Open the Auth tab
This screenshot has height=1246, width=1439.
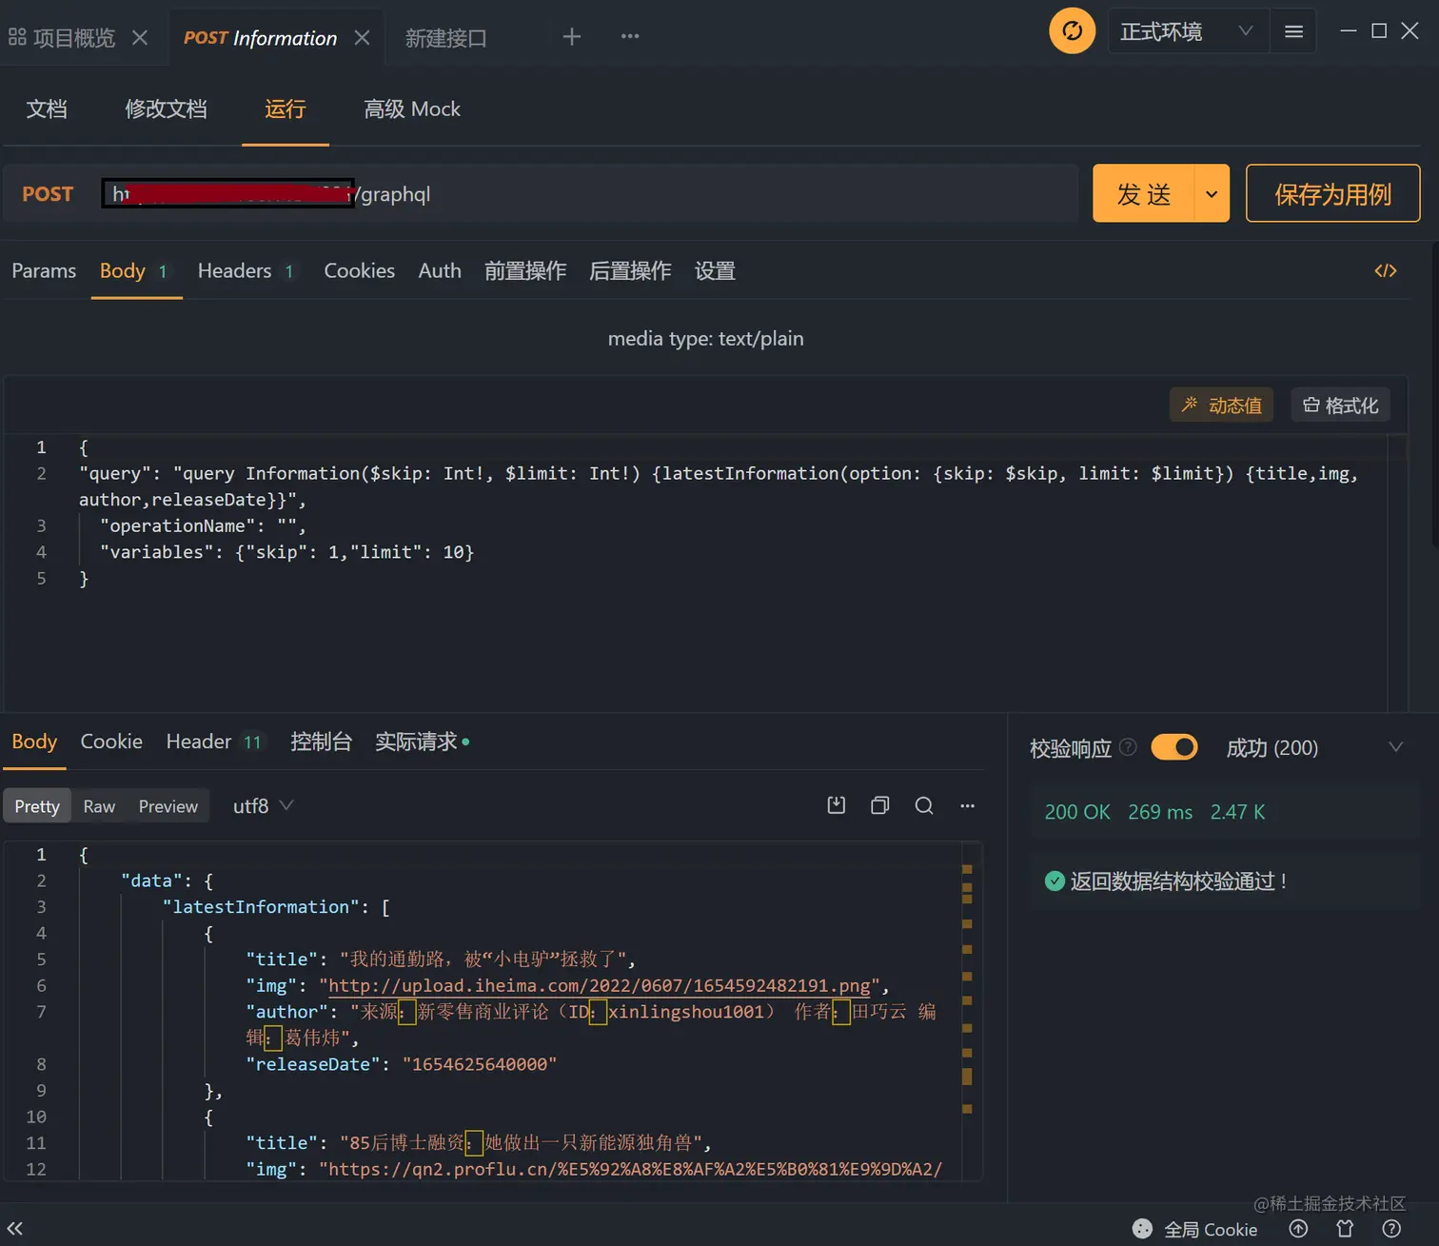440,271
